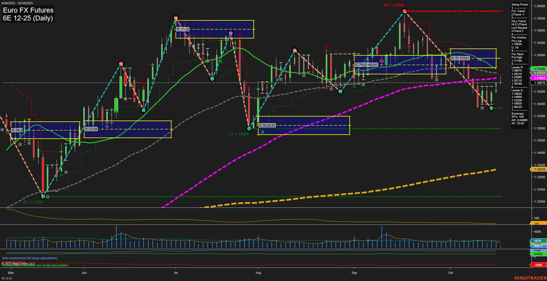Click the M:July month label on the chart
Image resolution: width=547 pixels, height=281 pixels.
pyautogui.click(x=183, y=29)
